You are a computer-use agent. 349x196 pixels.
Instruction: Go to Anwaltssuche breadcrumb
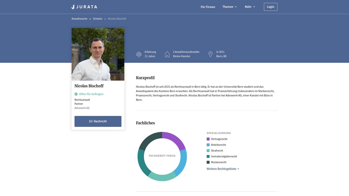(79, 19)
